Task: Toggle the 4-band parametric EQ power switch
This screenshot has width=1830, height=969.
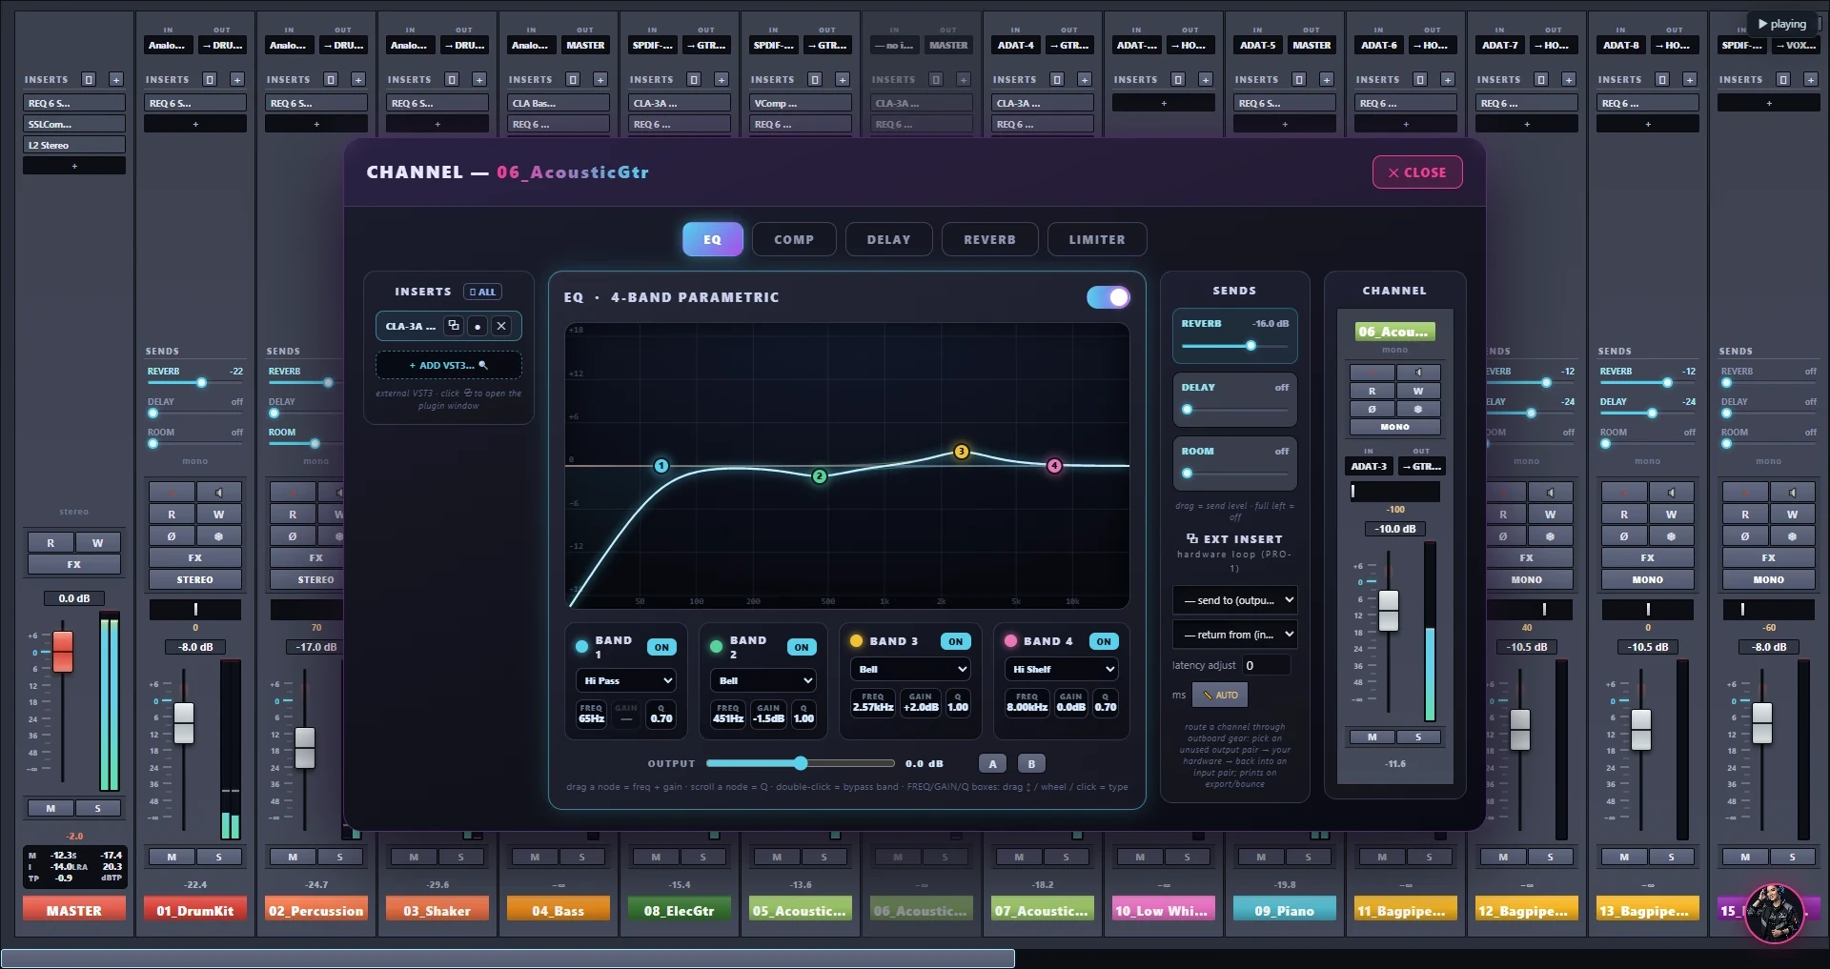Action: point(1108,297)
